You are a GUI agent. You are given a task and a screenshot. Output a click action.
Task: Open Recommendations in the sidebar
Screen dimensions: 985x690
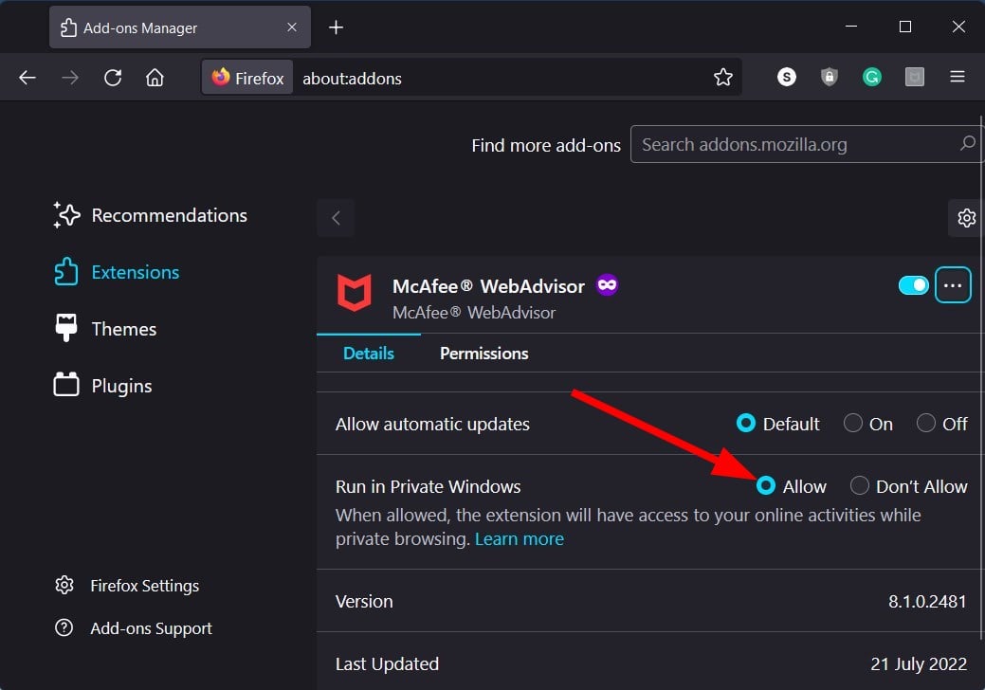150,215
